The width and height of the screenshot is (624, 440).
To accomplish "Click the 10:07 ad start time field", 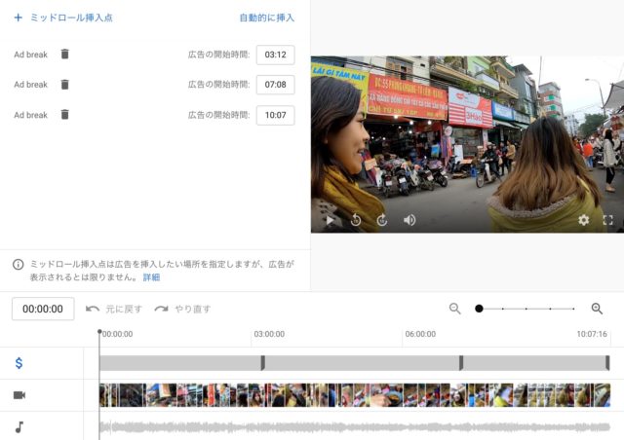I will pos(275,115).
